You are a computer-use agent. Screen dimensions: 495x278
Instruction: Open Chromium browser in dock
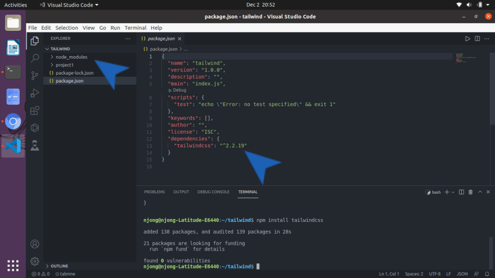click(13, 121)
